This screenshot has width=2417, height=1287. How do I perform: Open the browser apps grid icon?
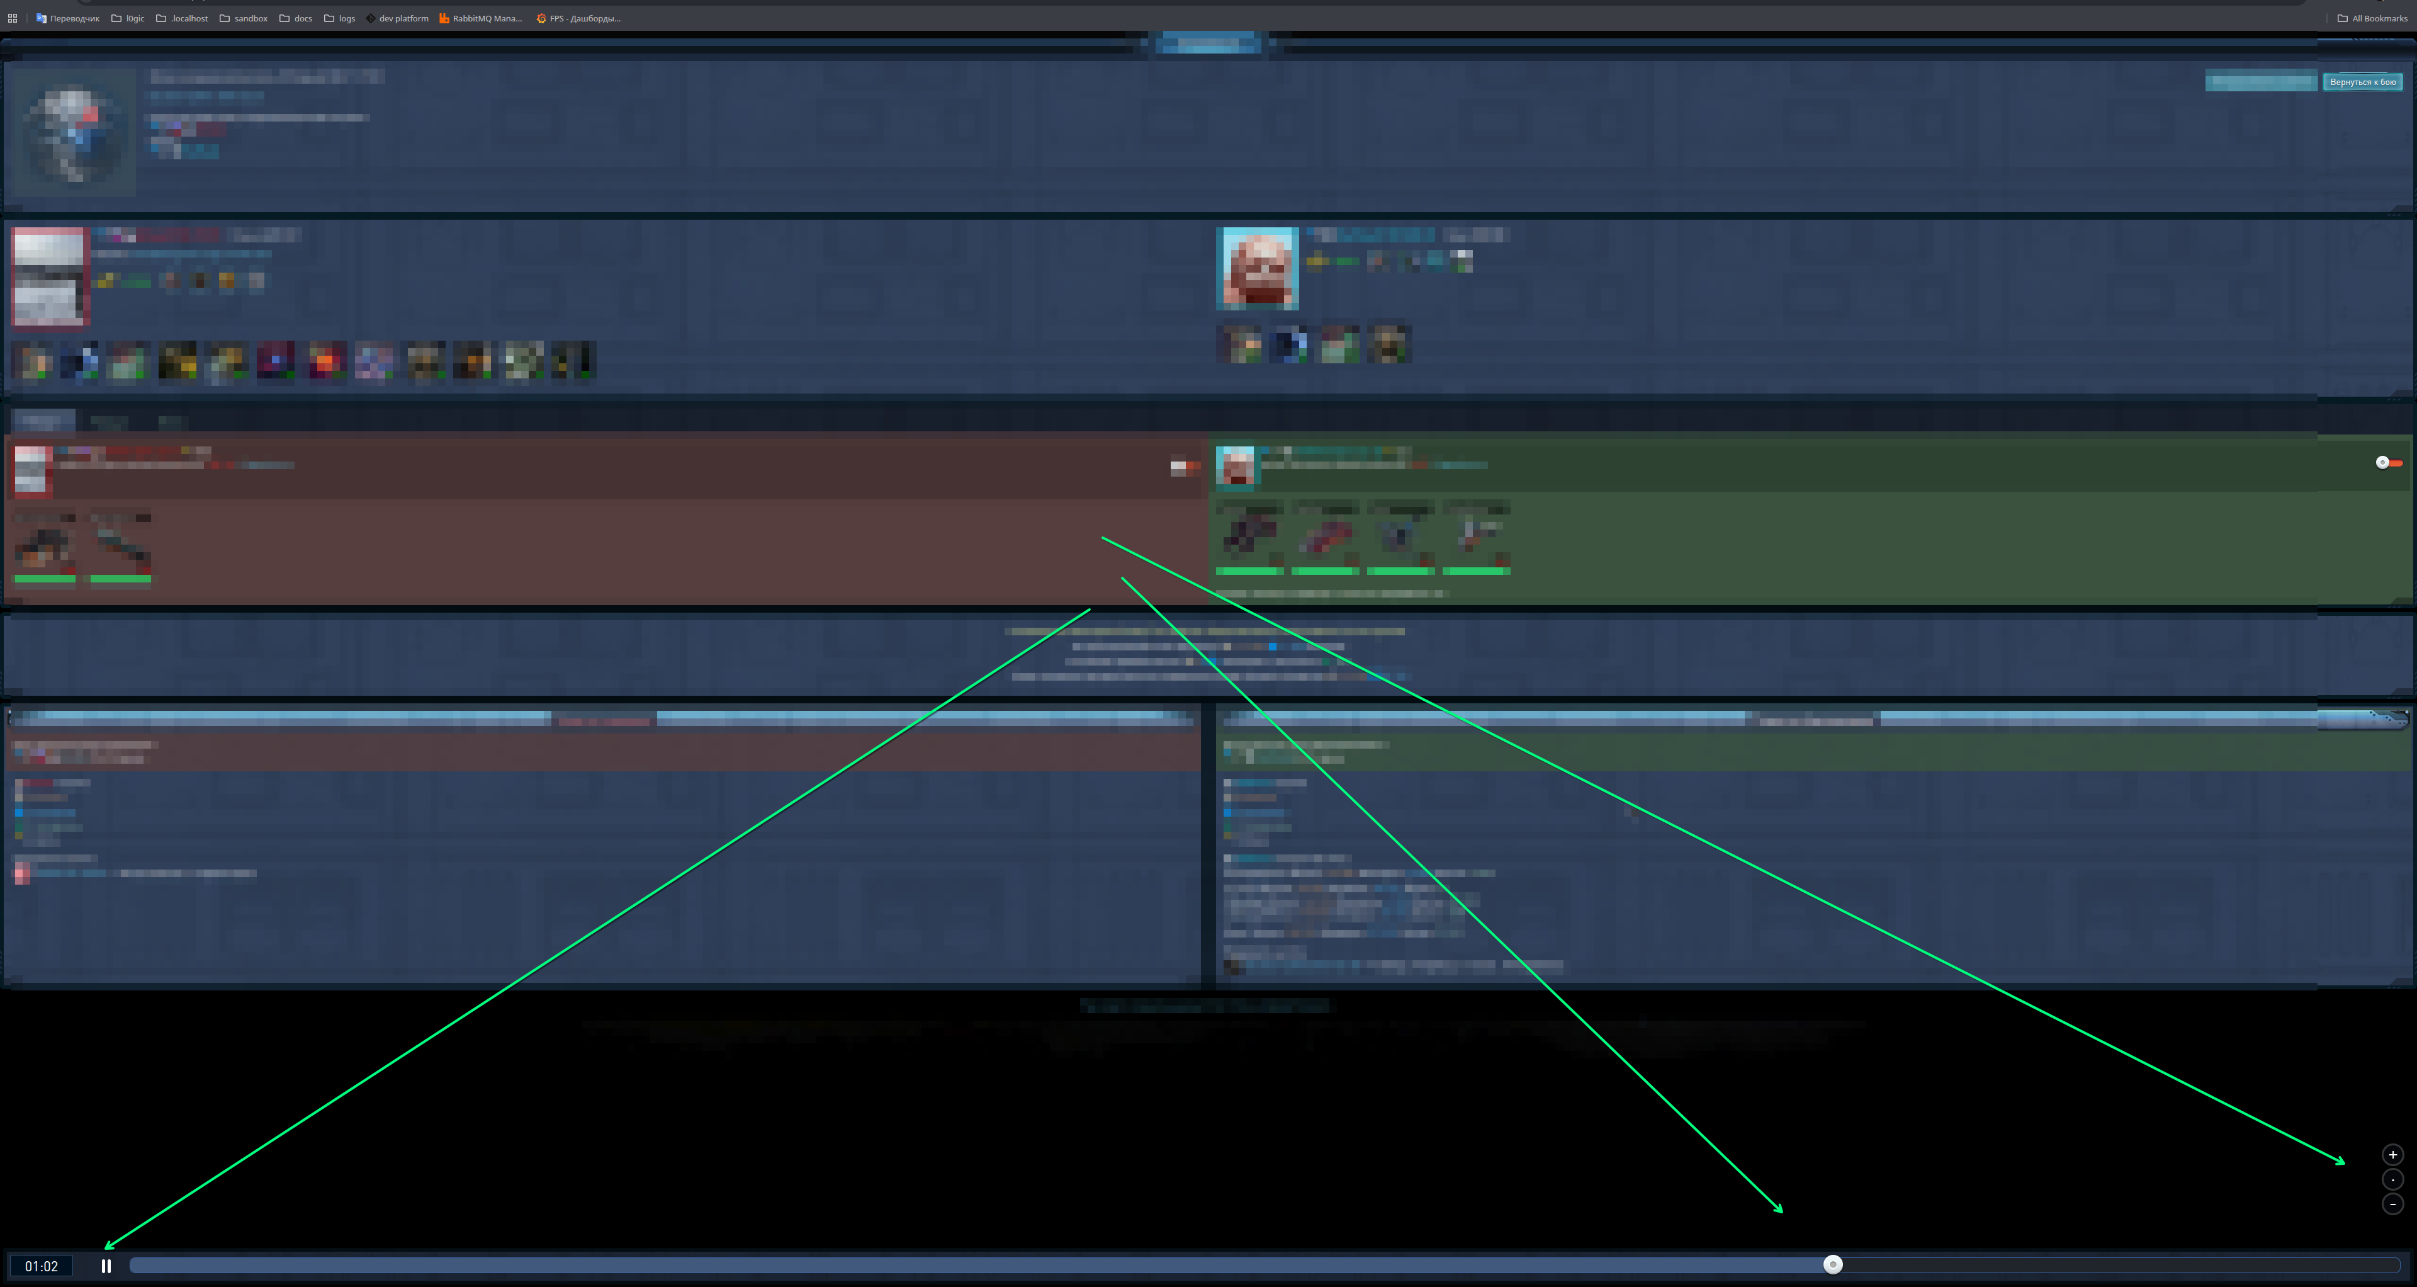[x=12, y=18]
